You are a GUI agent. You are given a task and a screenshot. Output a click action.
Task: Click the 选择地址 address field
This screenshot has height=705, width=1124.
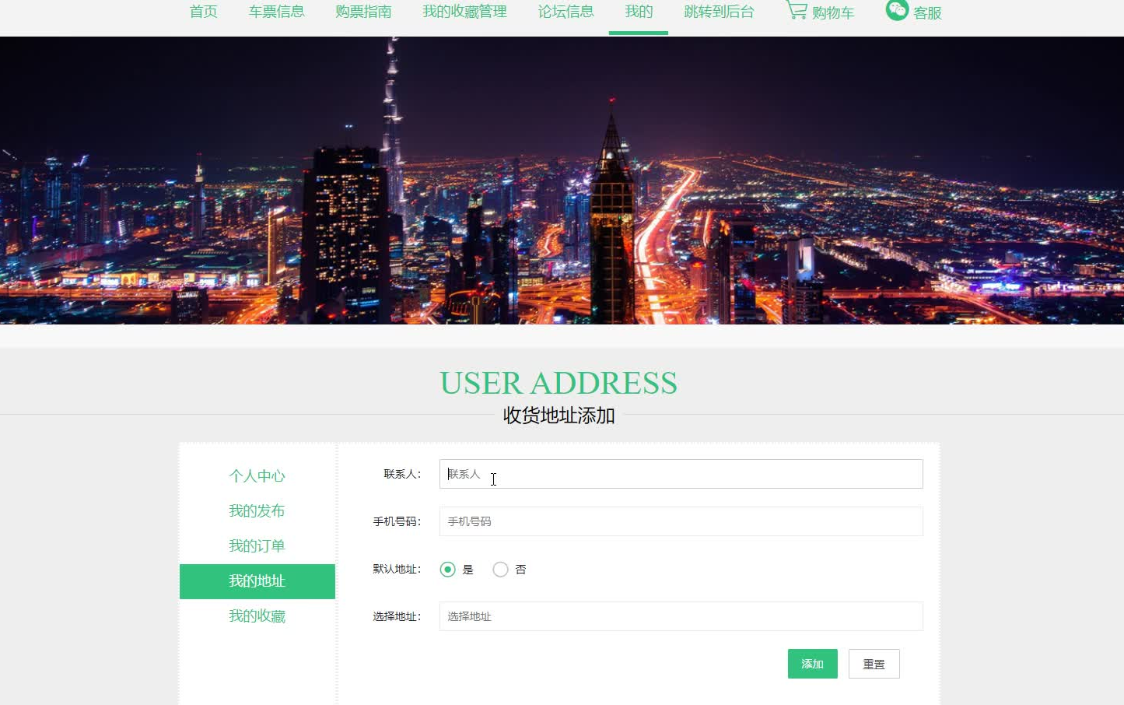pos(680,616)
